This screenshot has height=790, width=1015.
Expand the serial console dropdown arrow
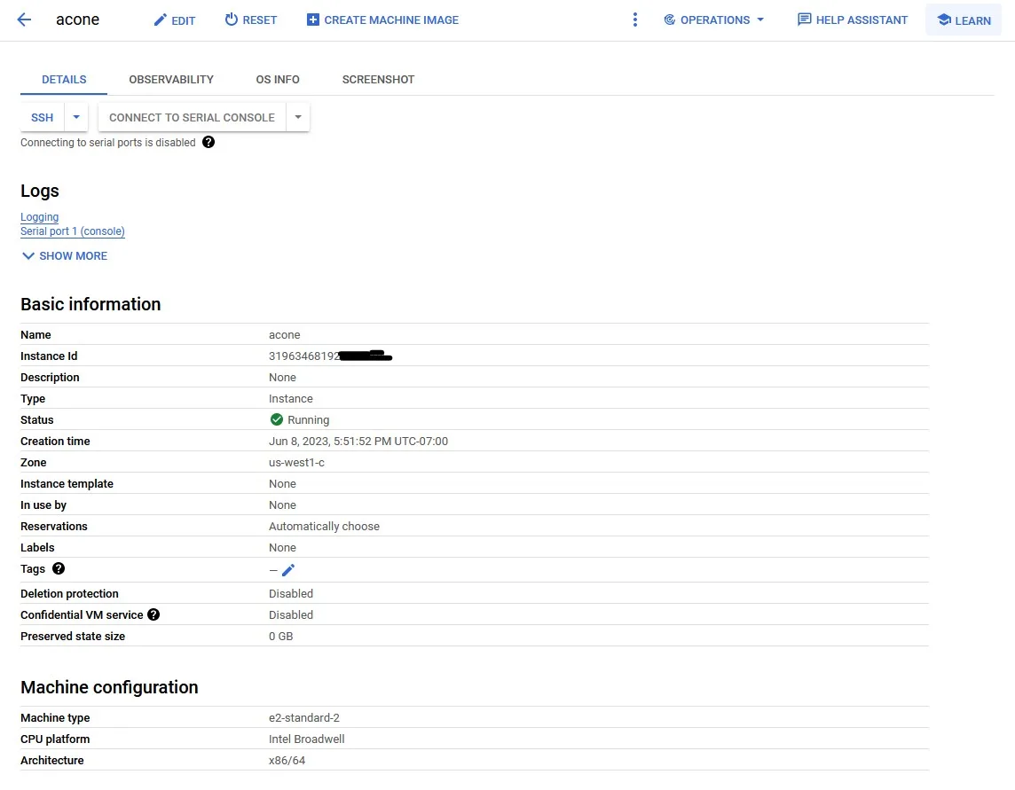coord(298,117)
